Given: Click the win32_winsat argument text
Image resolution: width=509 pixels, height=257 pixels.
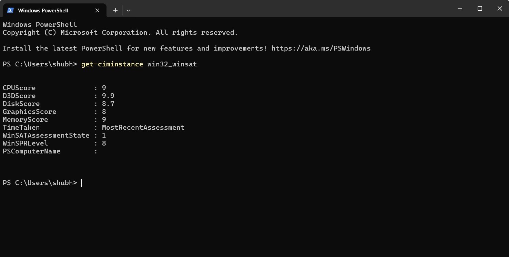Looking at the screenshot, I should click(x=172, y=64).
